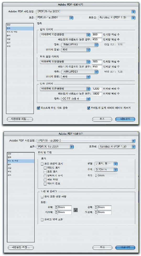Open monochrome image 바이큐빅 다운샘플링 dropdown
Viewport: 141px width, 256px height.
point(65,89)
